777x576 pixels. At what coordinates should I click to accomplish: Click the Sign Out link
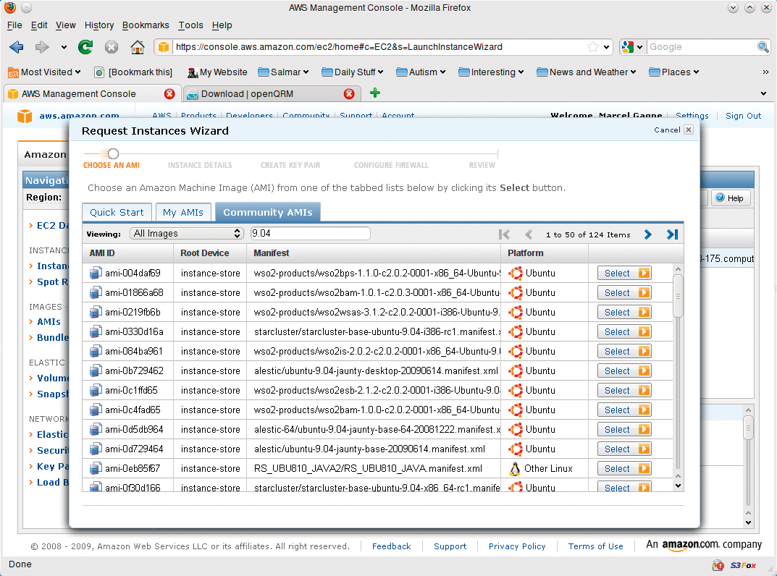tap(743, 116)
